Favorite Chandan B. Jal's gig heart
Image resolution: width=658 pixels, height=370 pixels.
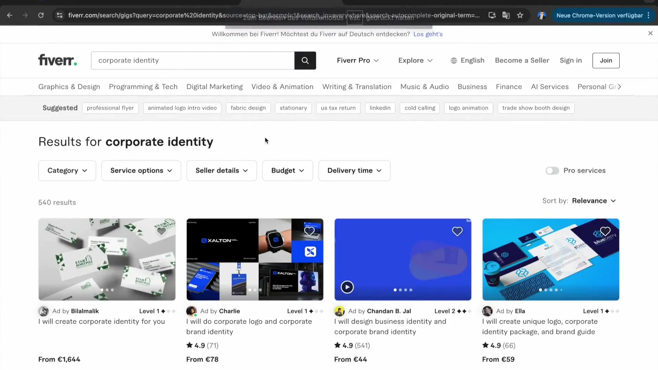[x=457, y=232]
